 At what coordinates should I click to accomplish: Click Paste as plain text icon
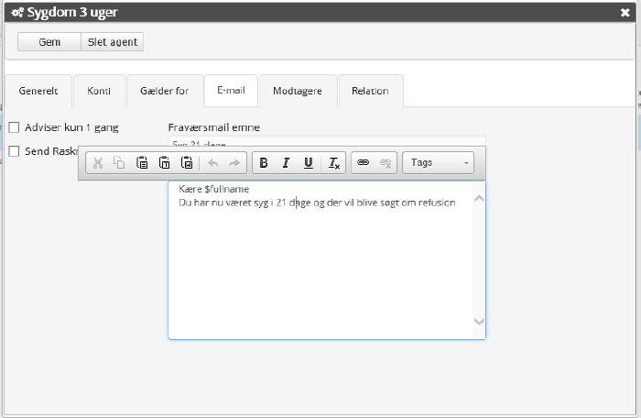tap(164, 163)
